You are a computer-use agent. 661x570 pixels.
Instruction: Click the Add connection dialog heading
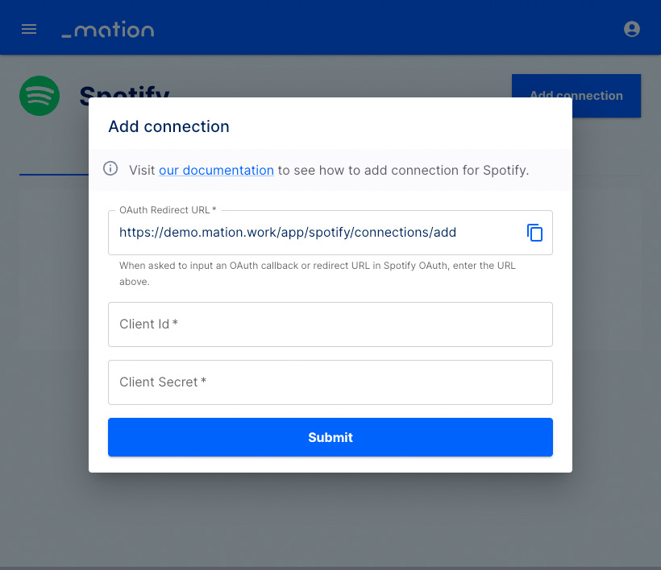168,126
